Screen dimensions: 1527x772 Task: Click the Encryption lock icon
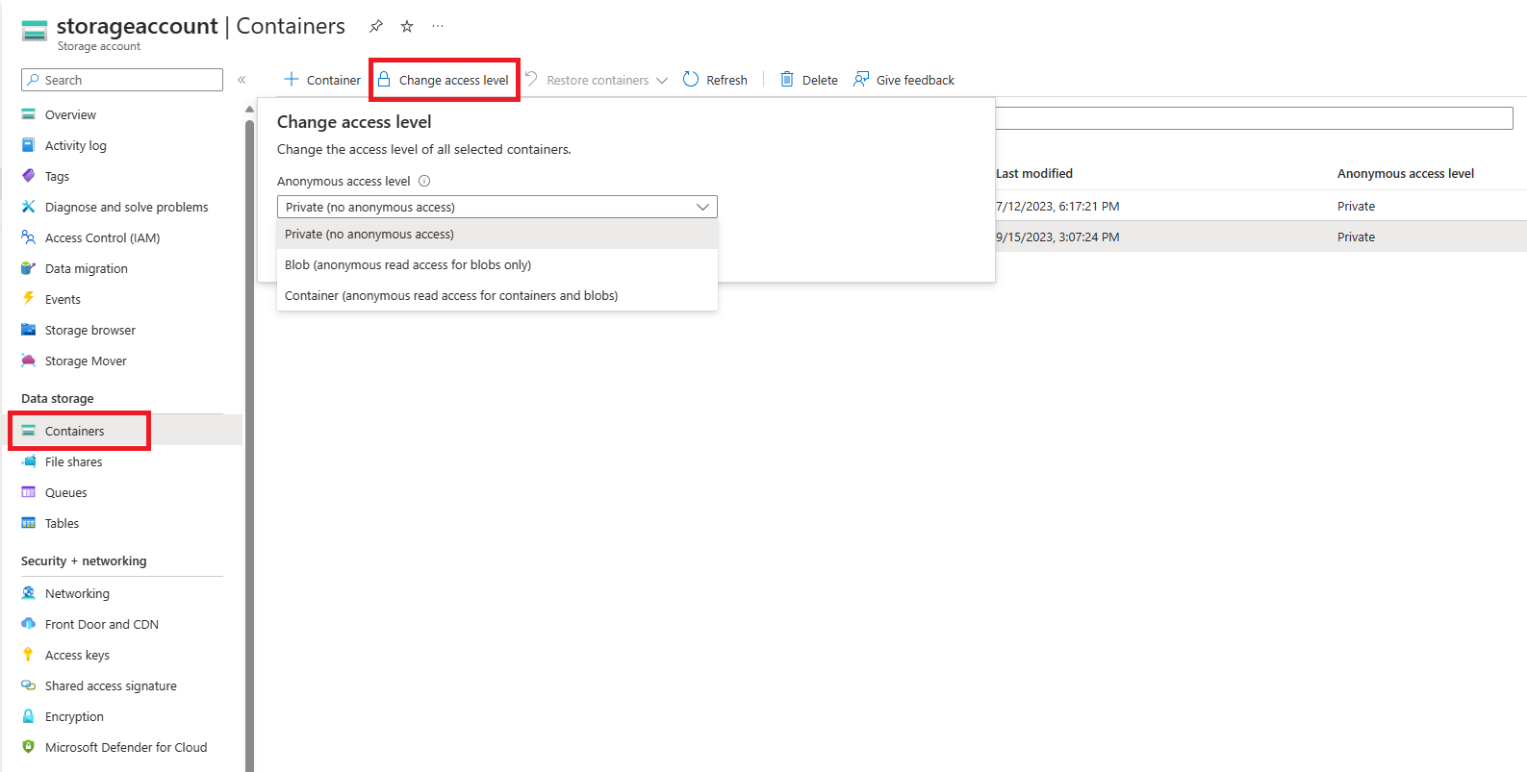coord(29,716)
